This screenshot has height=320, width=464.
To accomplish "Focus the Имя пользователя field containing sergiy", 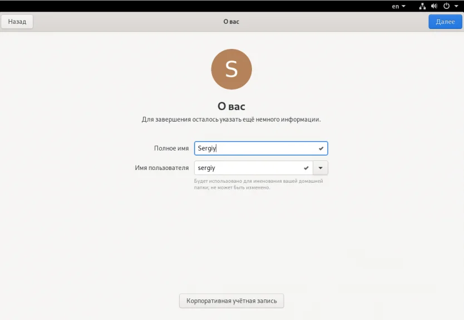I will click(x=254, y=168).
